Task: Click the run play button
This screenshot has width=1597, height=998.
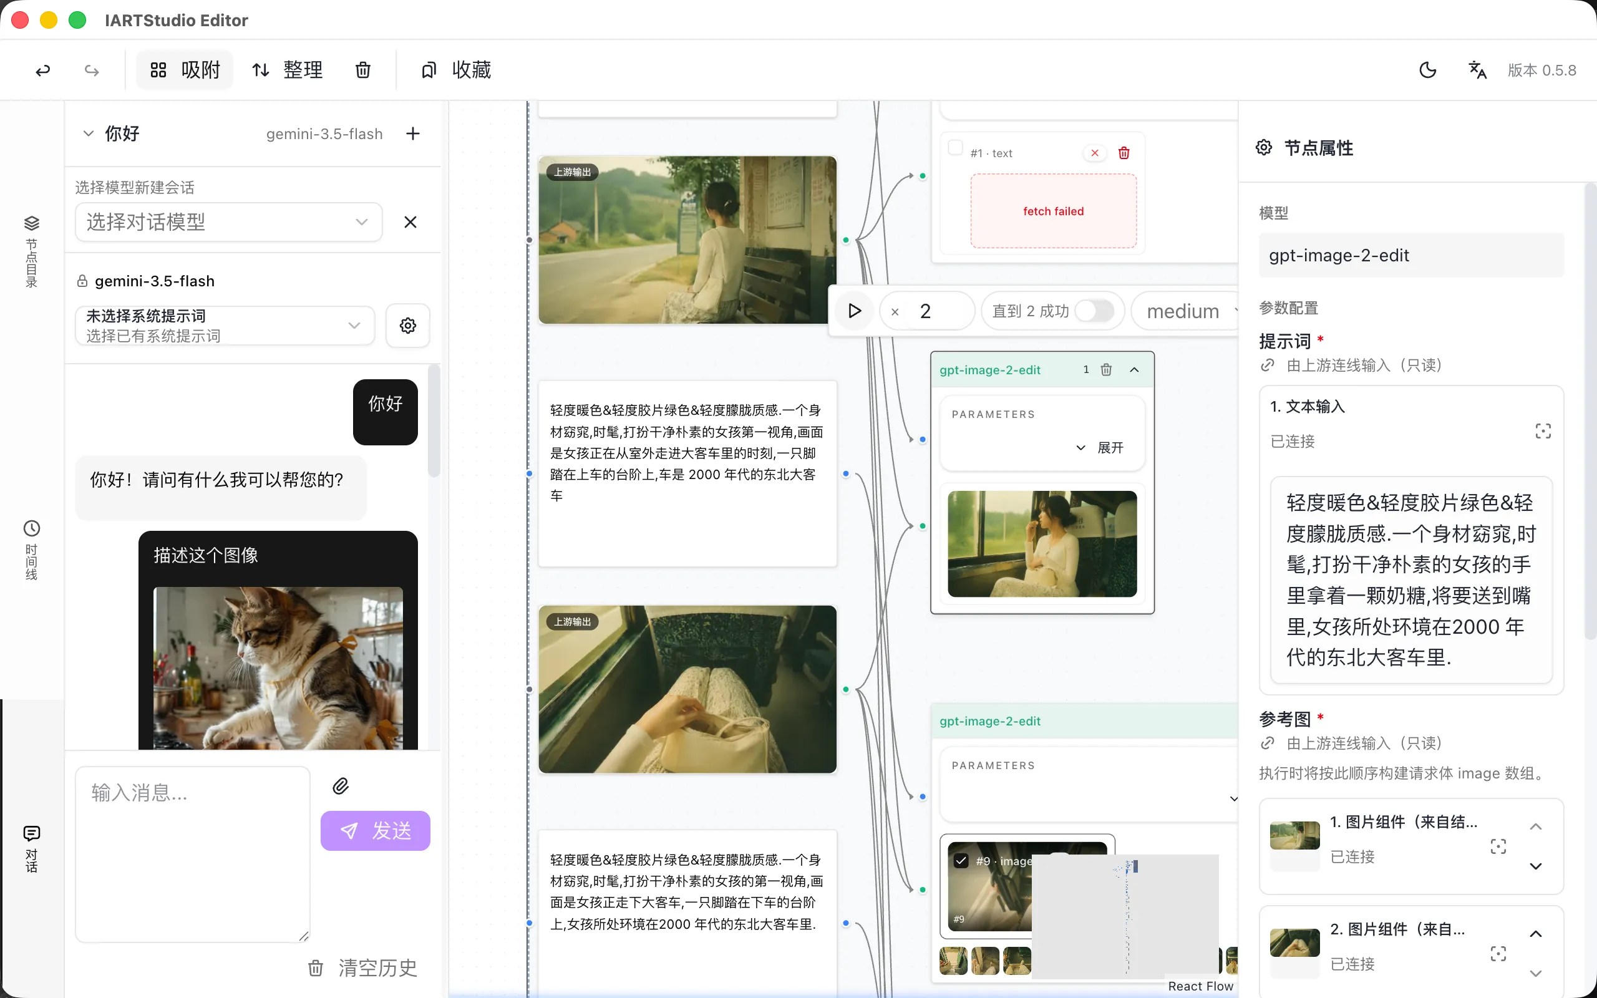Action: click(x=855, y=311)
